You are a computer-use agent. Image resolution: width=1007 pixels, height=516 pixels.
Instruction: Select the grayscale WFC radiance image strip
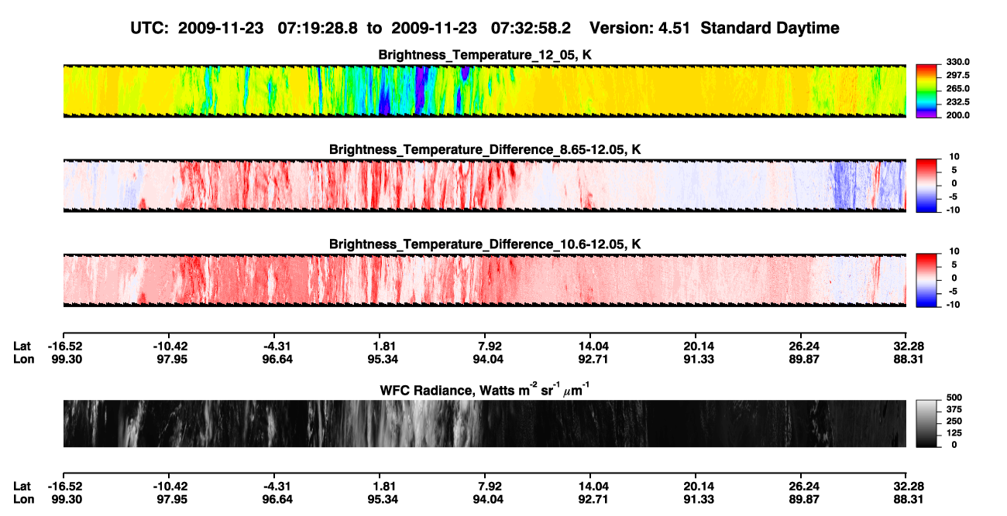[485, 424]
